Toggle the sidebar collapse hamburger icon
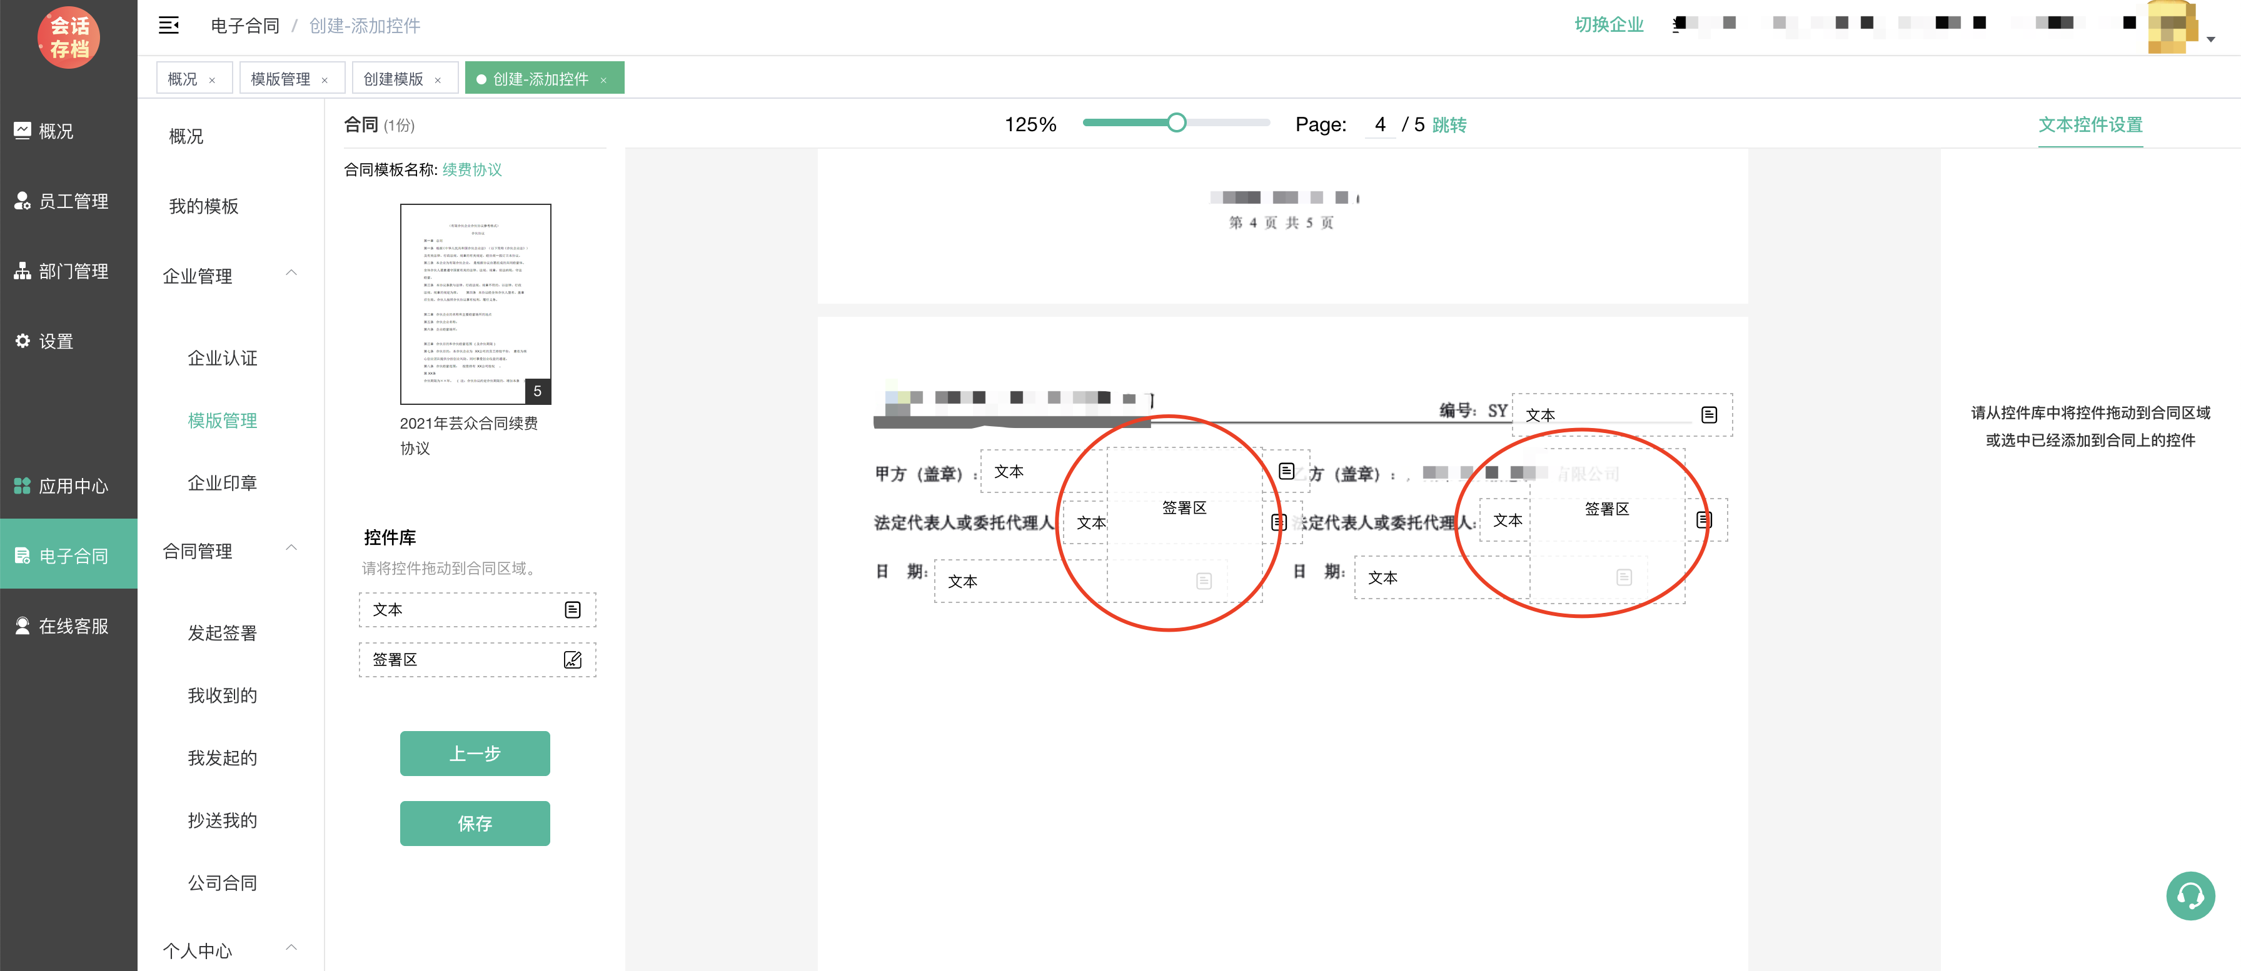Viewport: 2241px width, 971px height. pyautogui.click(x=169, y=25)
